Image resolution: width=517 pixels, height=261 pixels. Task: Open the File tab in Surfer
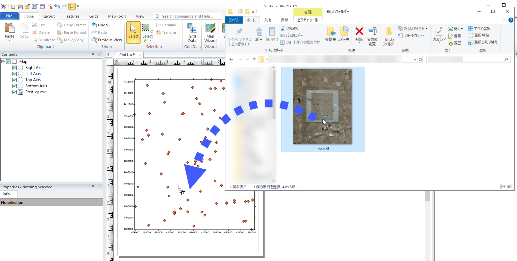(9, 16)
